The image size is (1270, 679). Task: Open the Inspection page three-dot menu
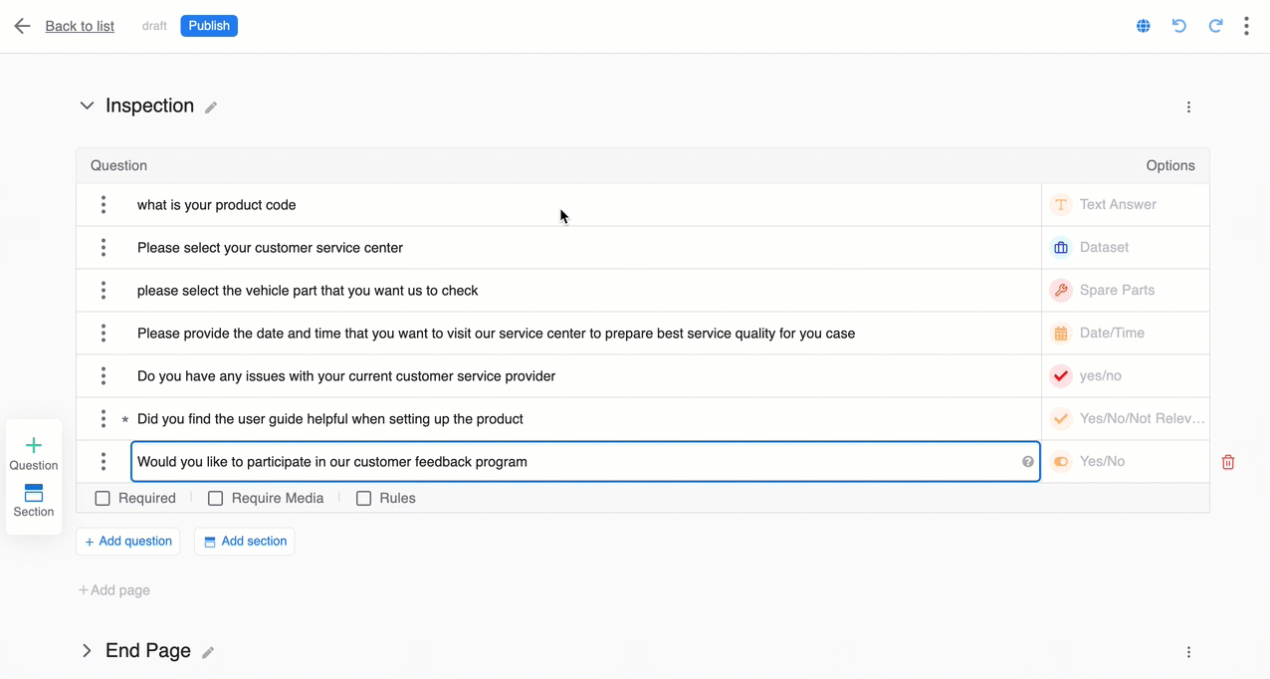pos(1188,108)
